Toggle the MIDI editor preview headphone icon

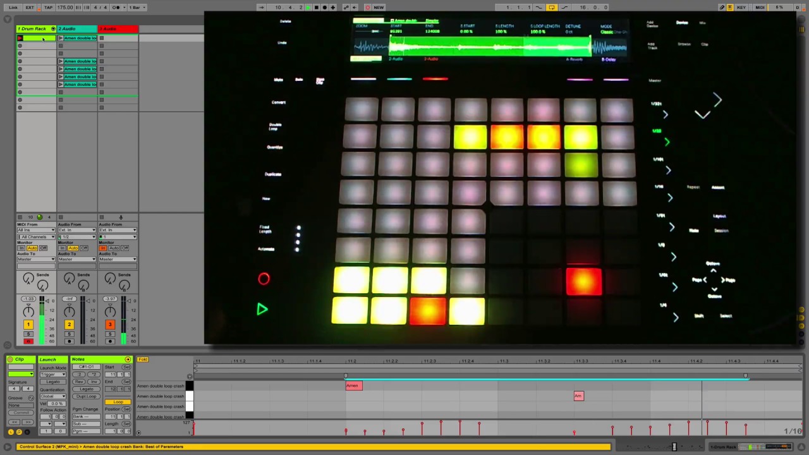189,377
